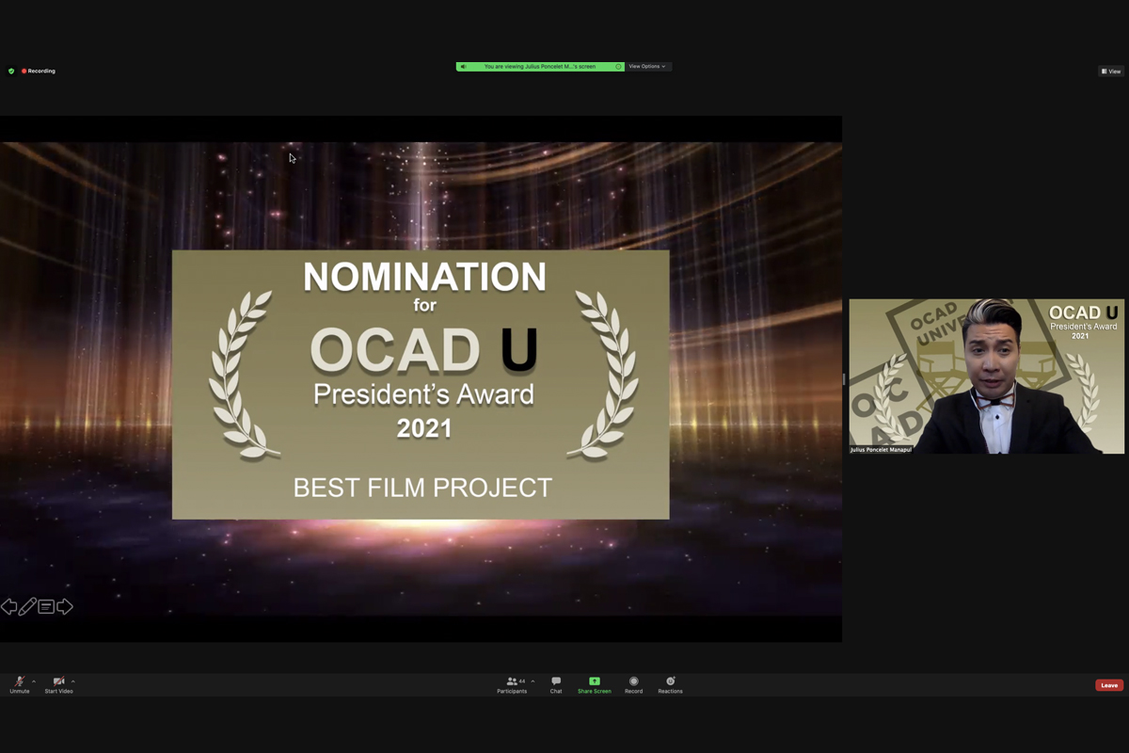Click the 'NOMINATION' heading on the slide
1129x753 pixels.
424,277
